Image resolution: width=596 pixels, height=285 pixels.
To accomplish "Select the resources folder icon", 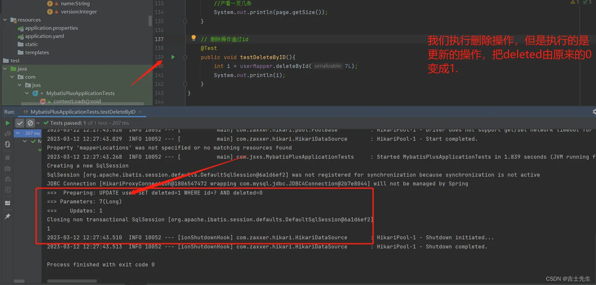I will click(14, 20).
